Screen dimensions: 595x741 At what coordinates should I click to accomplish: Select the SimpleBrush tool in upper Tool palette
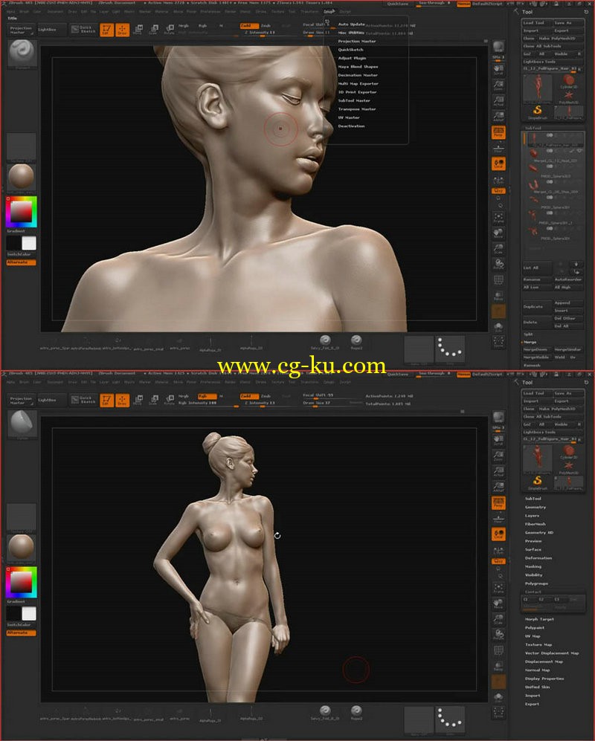click(537, 111)
